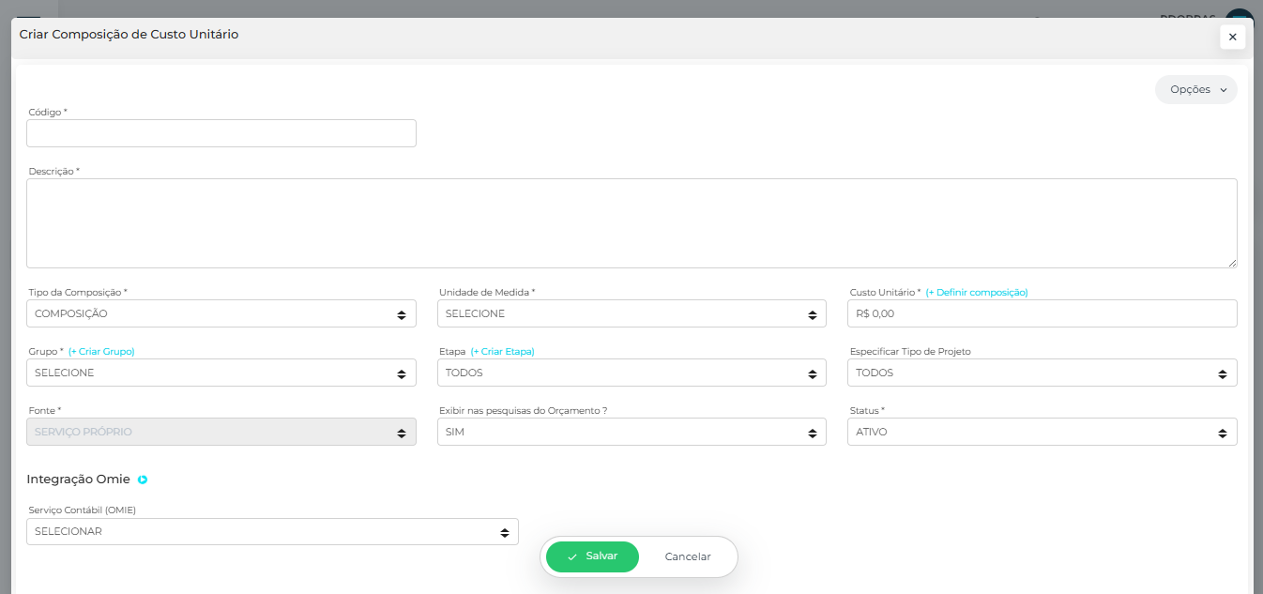Click the Criar Grupo link
Viewport: 1263px width, 594px height.
101,352
